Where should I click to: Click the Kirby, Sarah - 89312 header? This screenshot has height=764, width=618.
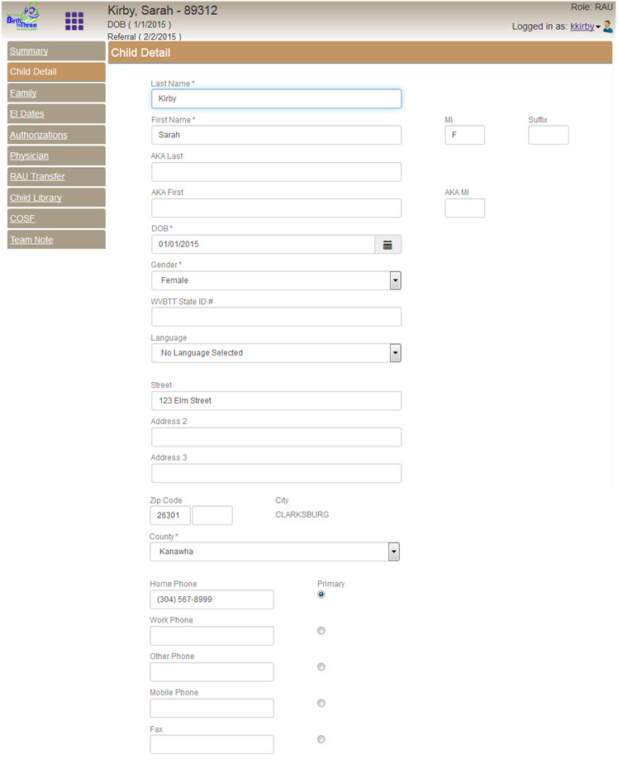(163, 10)
